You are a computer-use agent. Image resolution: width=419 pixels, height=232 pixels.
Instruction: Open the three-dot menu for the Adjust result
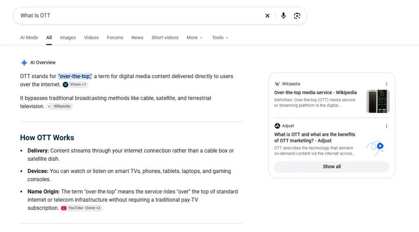(386, 126)
